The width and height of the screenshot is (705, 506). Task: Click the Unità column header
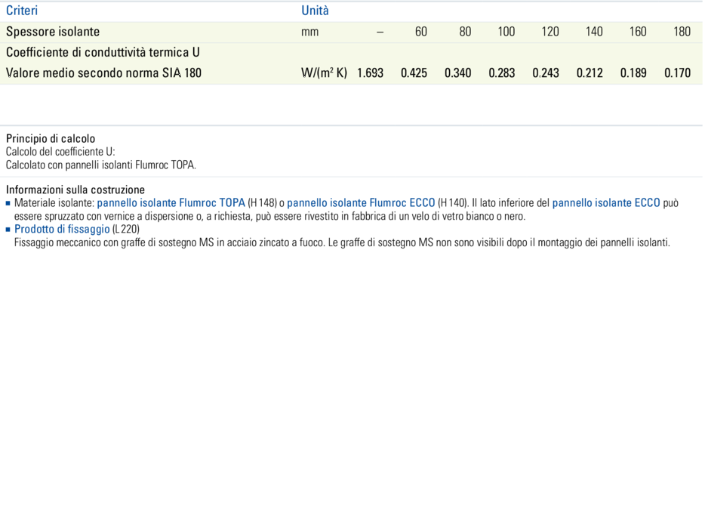tap(315, 11)
